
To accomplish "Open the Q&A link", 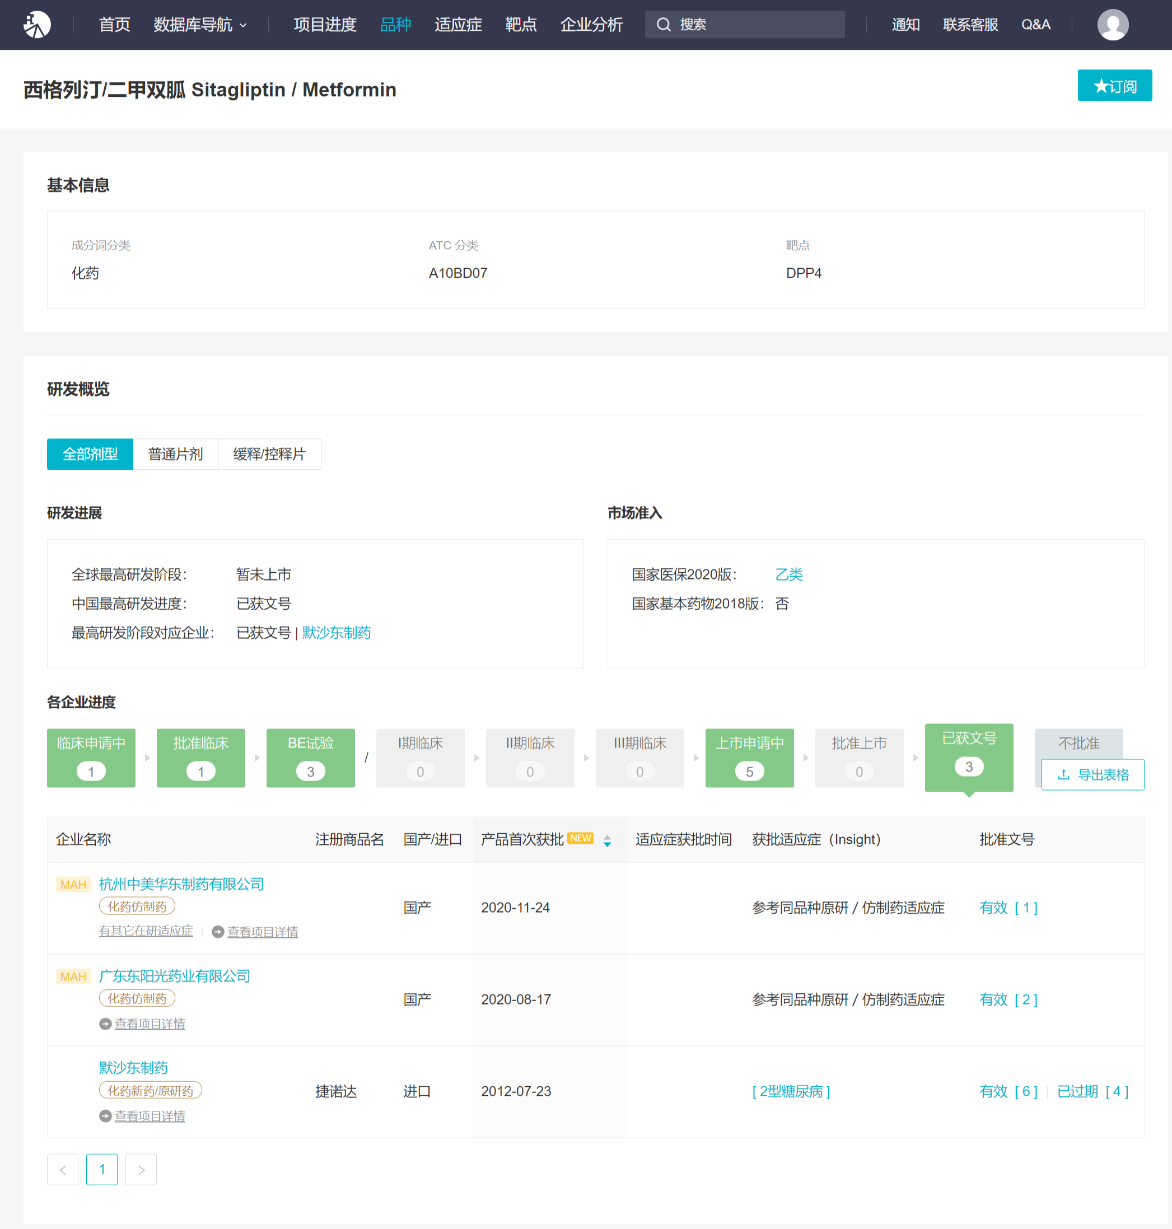I will coord(1036,25).
